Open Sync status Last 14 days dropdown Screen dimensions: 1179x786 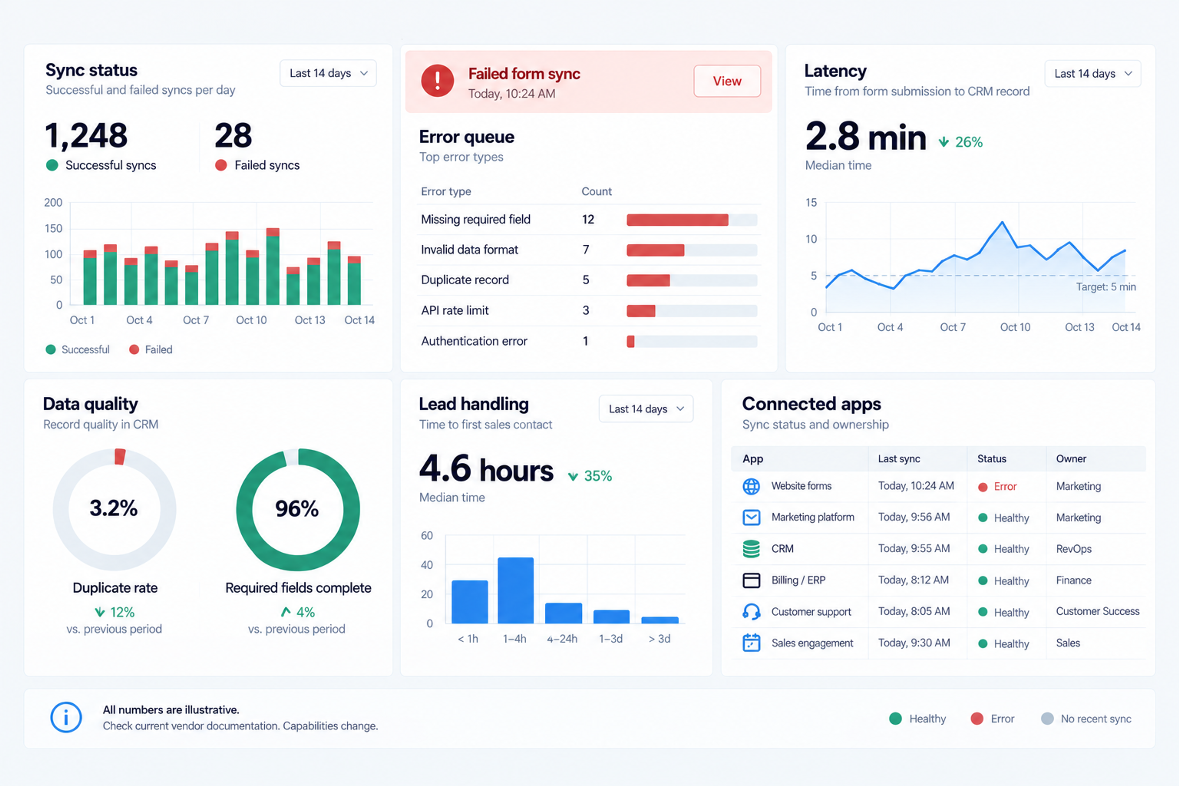pos(328,73)
